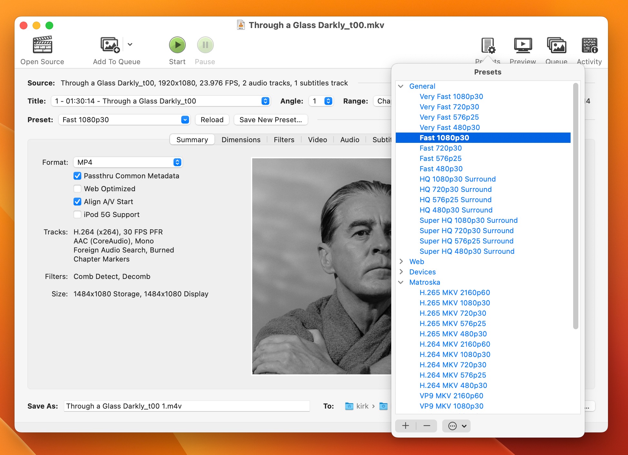The height and width of the screenshot is (455, 628).
Task: Open the Activity log icon
Action: [x=590, y=45]
